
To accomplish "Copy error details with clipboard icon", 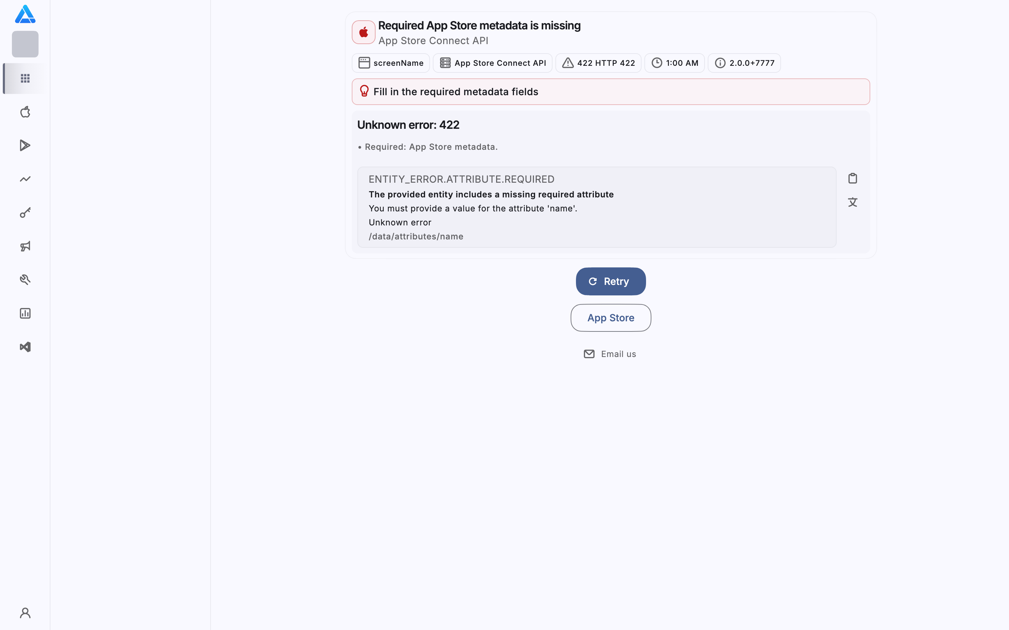I will (x=853, y=178).
